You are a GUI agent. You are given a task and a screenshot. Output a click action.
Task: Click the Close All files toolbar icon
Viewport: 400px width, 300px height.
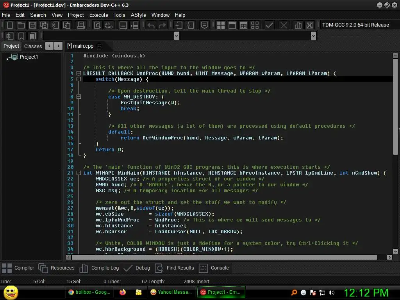point(66,25)
